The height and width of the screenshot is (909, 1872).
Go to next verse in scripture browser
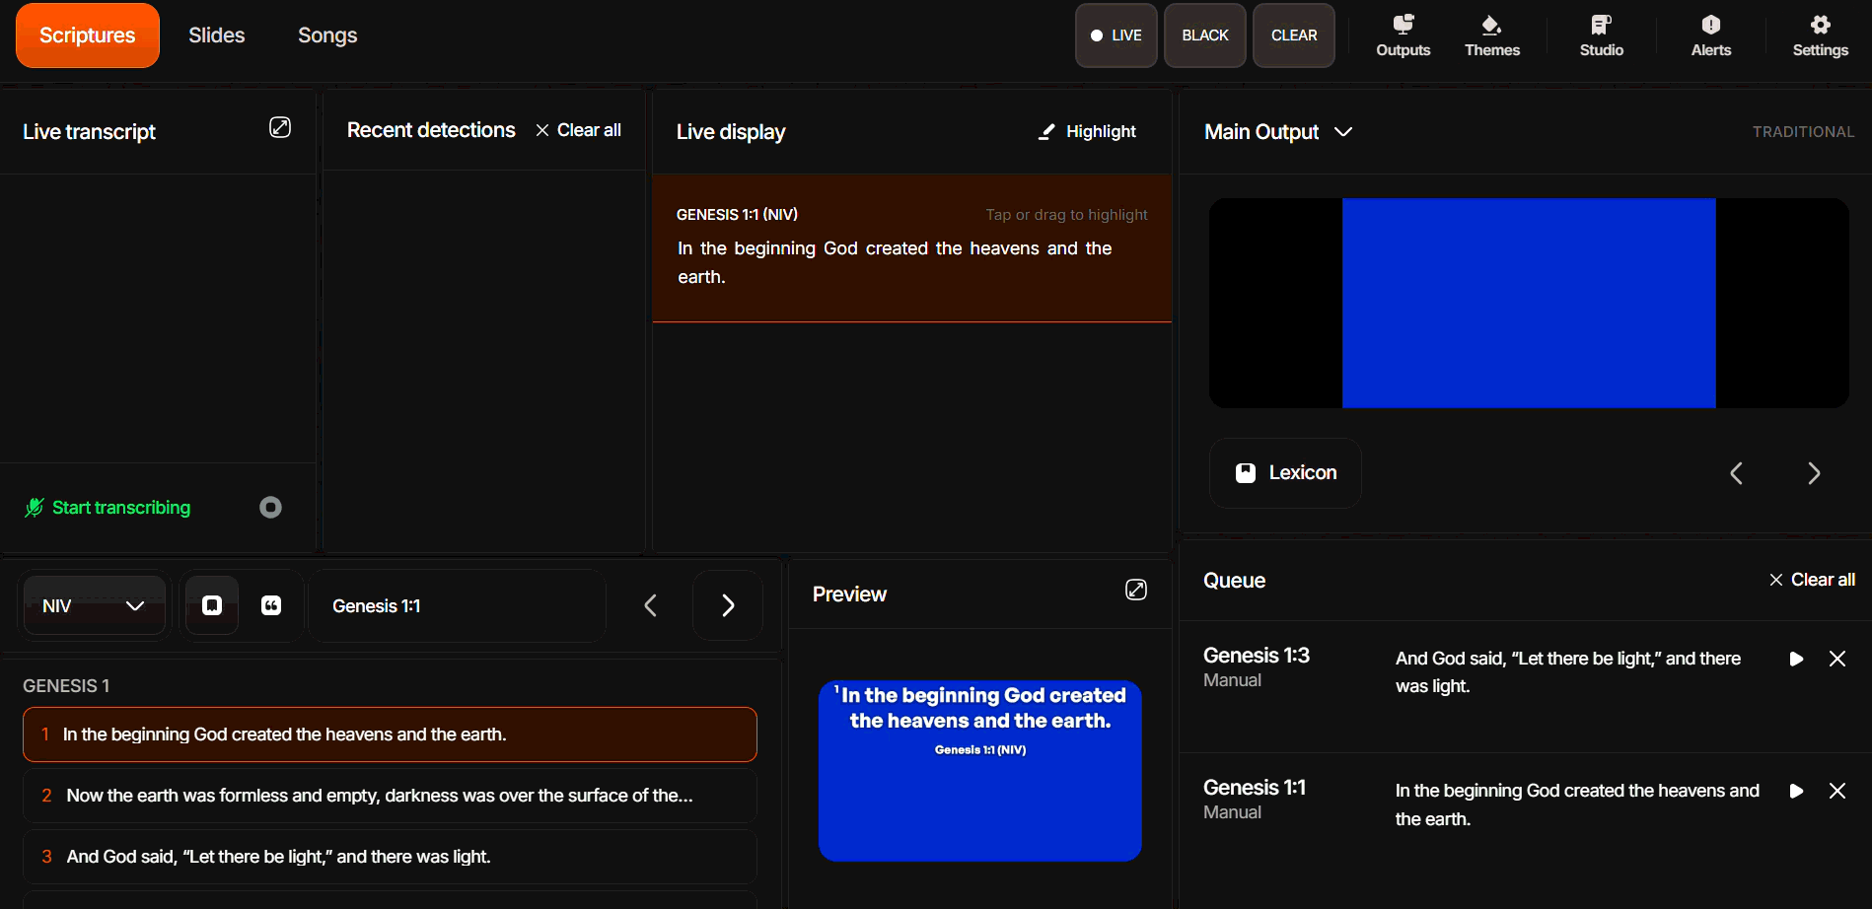tap(728, 605)
